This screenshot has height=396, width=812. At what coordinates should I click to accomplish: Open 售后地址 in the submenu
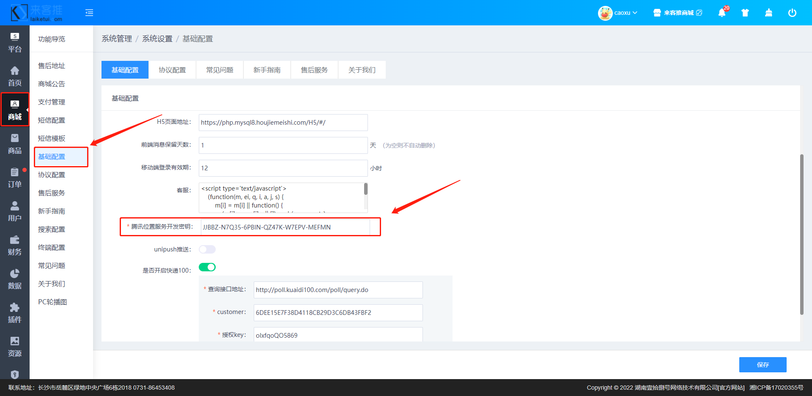52,66
